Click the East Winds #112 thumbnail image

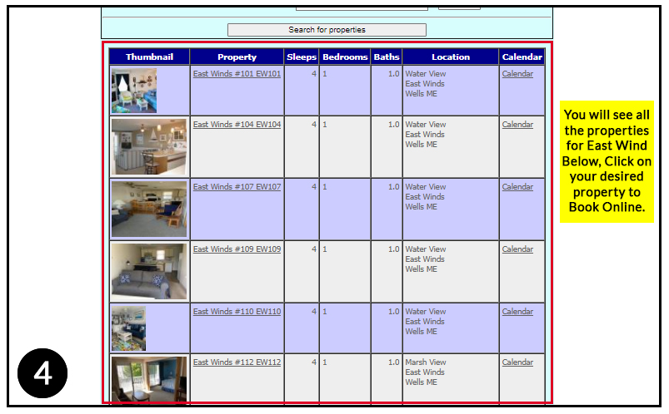point(149,380)
